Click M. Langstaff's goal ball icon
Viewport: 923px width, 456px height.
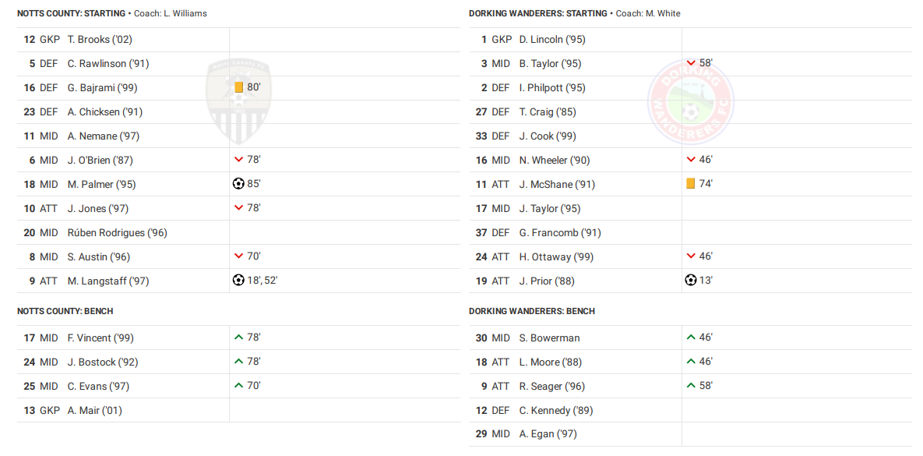(x=238, y=281)
